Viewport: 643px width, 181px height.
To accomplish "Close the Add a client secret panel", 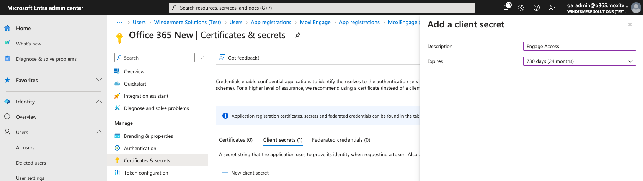I will (630, 24).
